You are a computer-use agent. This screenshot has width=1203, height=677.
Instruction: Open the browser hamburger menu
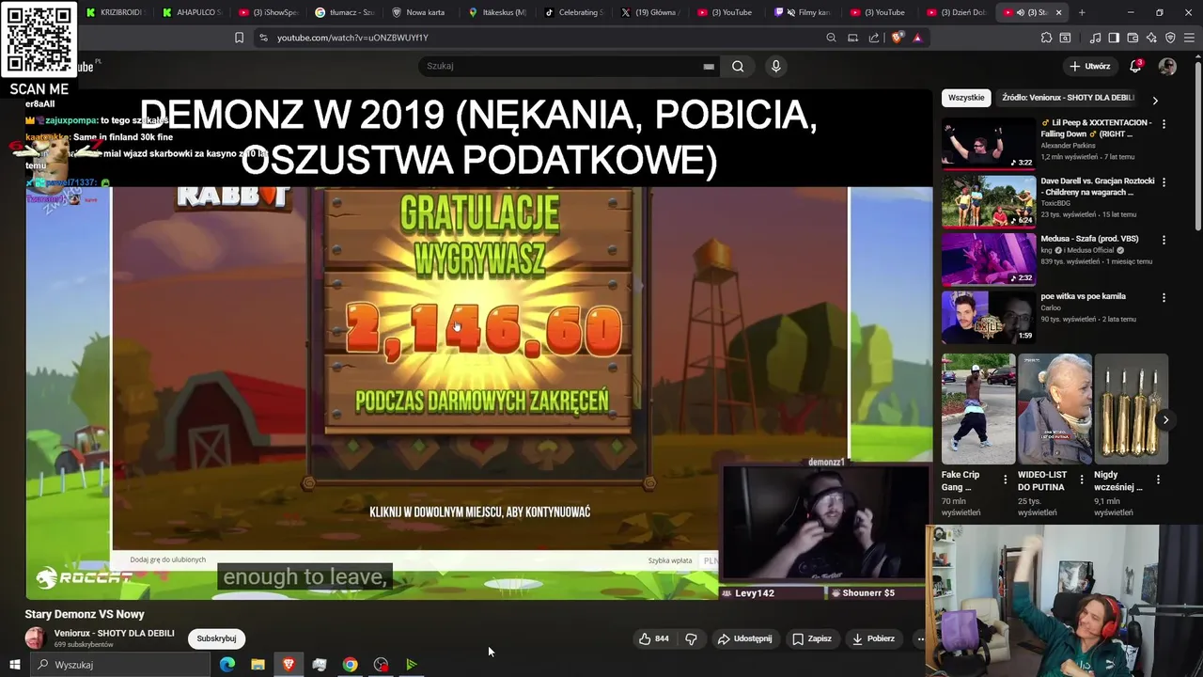click(x=1189, y=38)
